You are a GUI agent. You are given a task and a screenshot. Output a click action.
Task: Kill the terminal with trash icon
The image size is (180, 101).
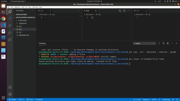(x=168, y=43)
